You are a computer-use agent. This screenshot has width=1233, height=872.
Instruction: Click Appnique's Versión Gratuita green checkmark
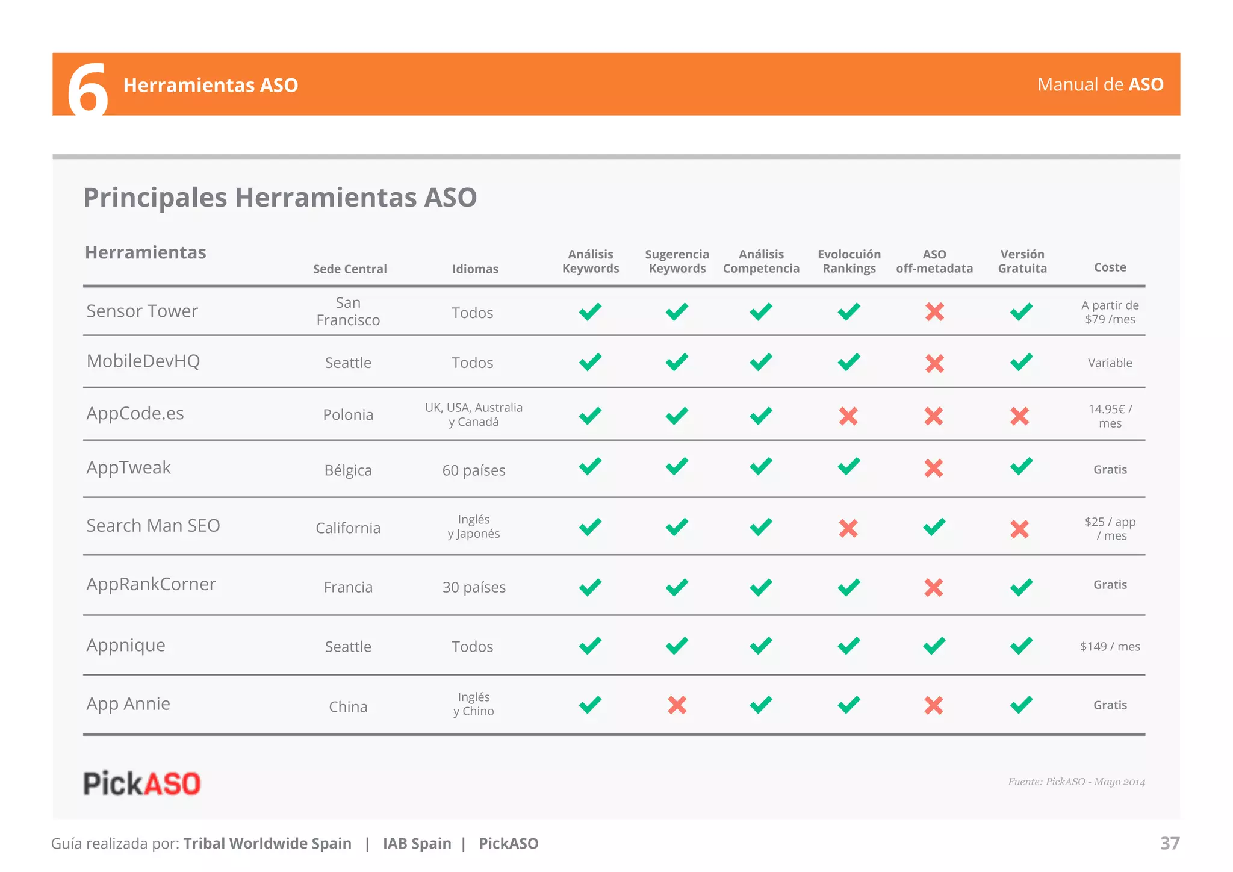coord(1021,646)
